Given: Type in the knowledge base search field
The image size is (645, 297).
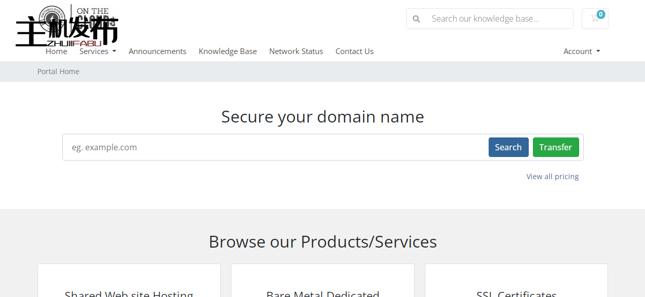Looking at the screenshot, I should [499, 19].
